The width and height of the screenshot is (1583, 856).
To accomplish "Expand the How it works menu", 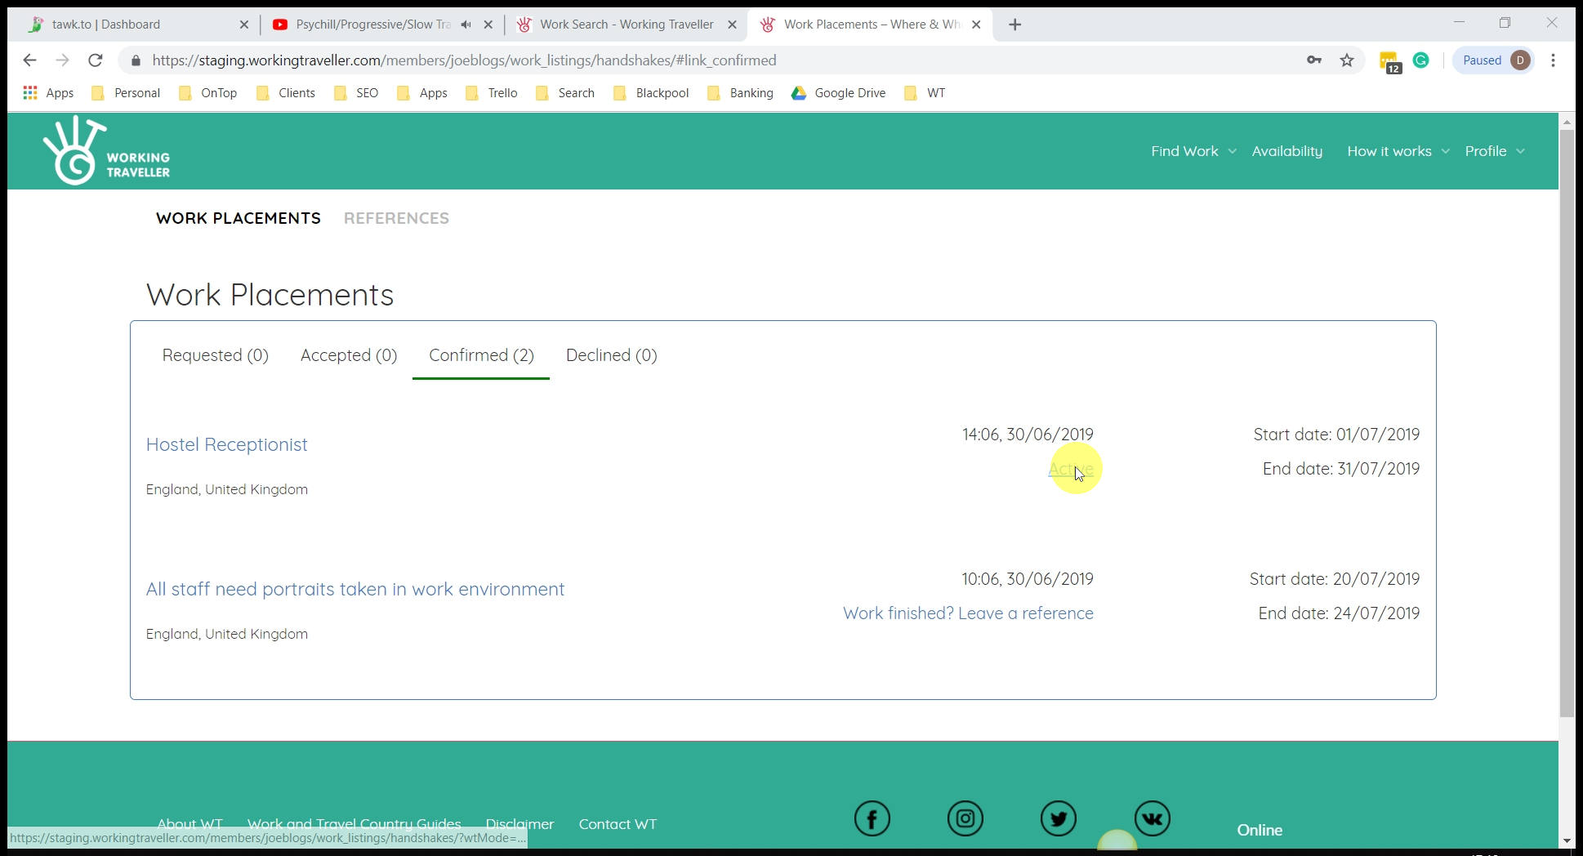I will click(1398, 151).
